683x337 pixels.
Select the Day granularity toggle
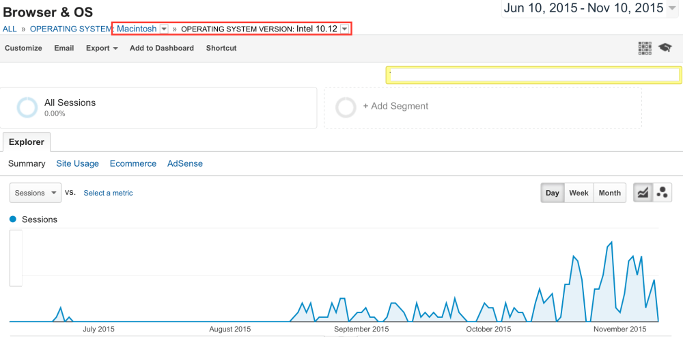(x=553, y=193)
